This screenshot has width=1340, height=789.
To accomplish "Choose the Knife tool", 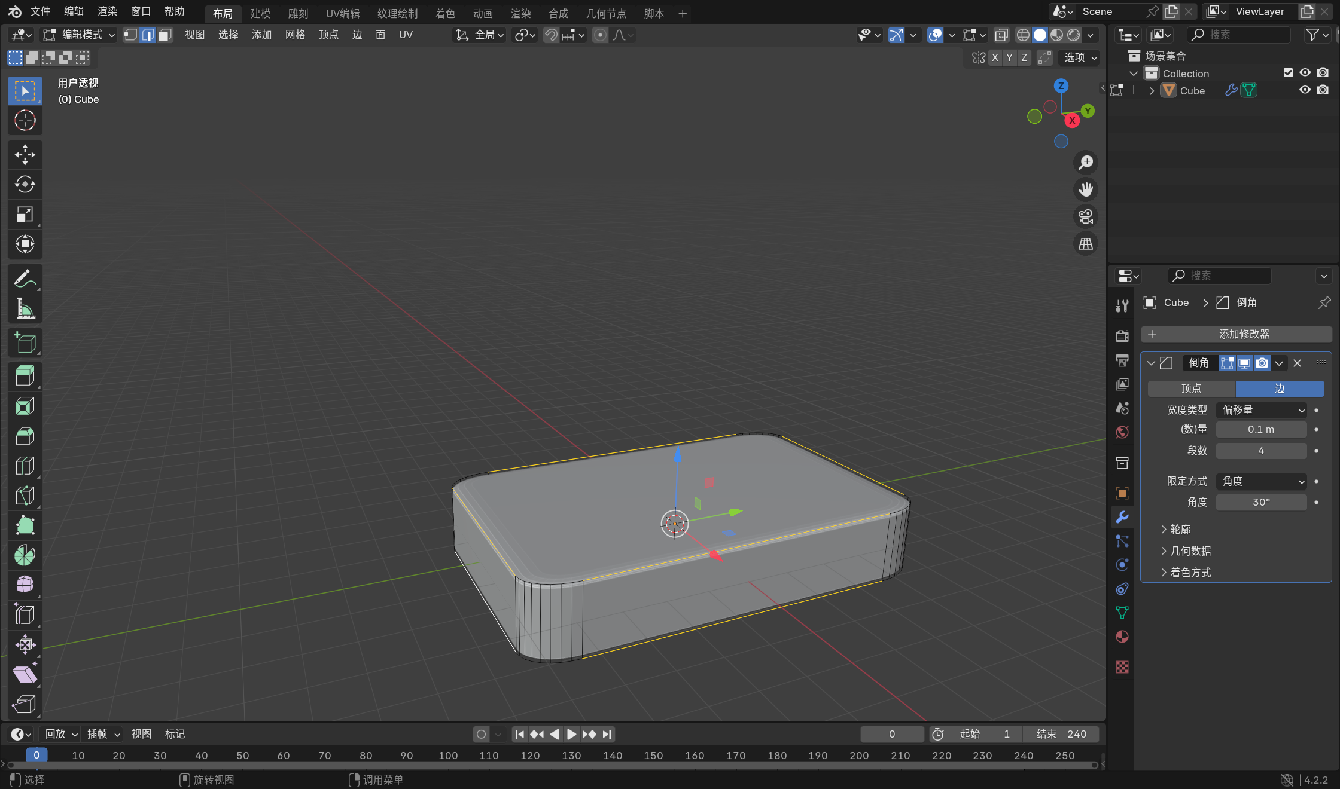I will [x=25, y=496].
